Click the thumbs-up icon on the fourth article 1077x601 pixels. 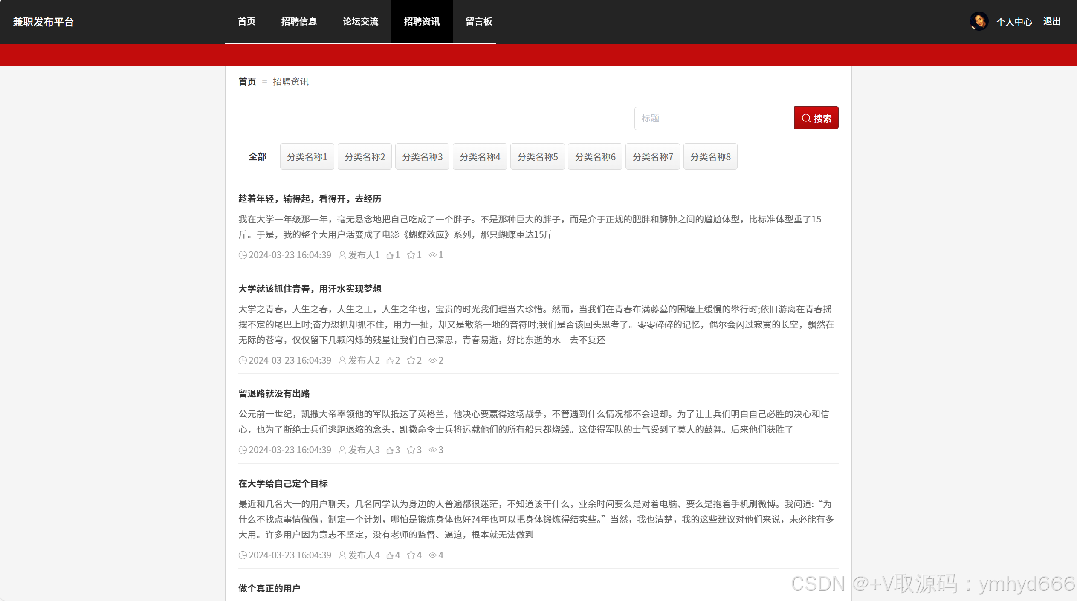(x=390, y=555)
